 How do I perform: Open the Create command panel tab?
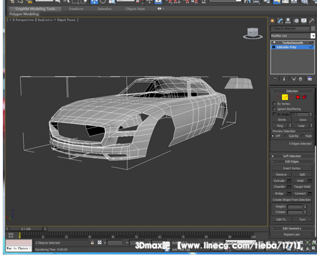(272, 21)
